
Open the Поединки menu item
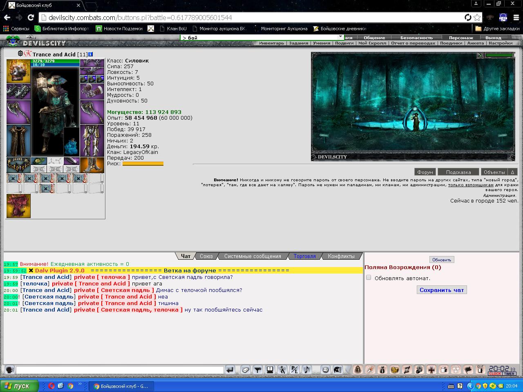[x=451, y=43]
